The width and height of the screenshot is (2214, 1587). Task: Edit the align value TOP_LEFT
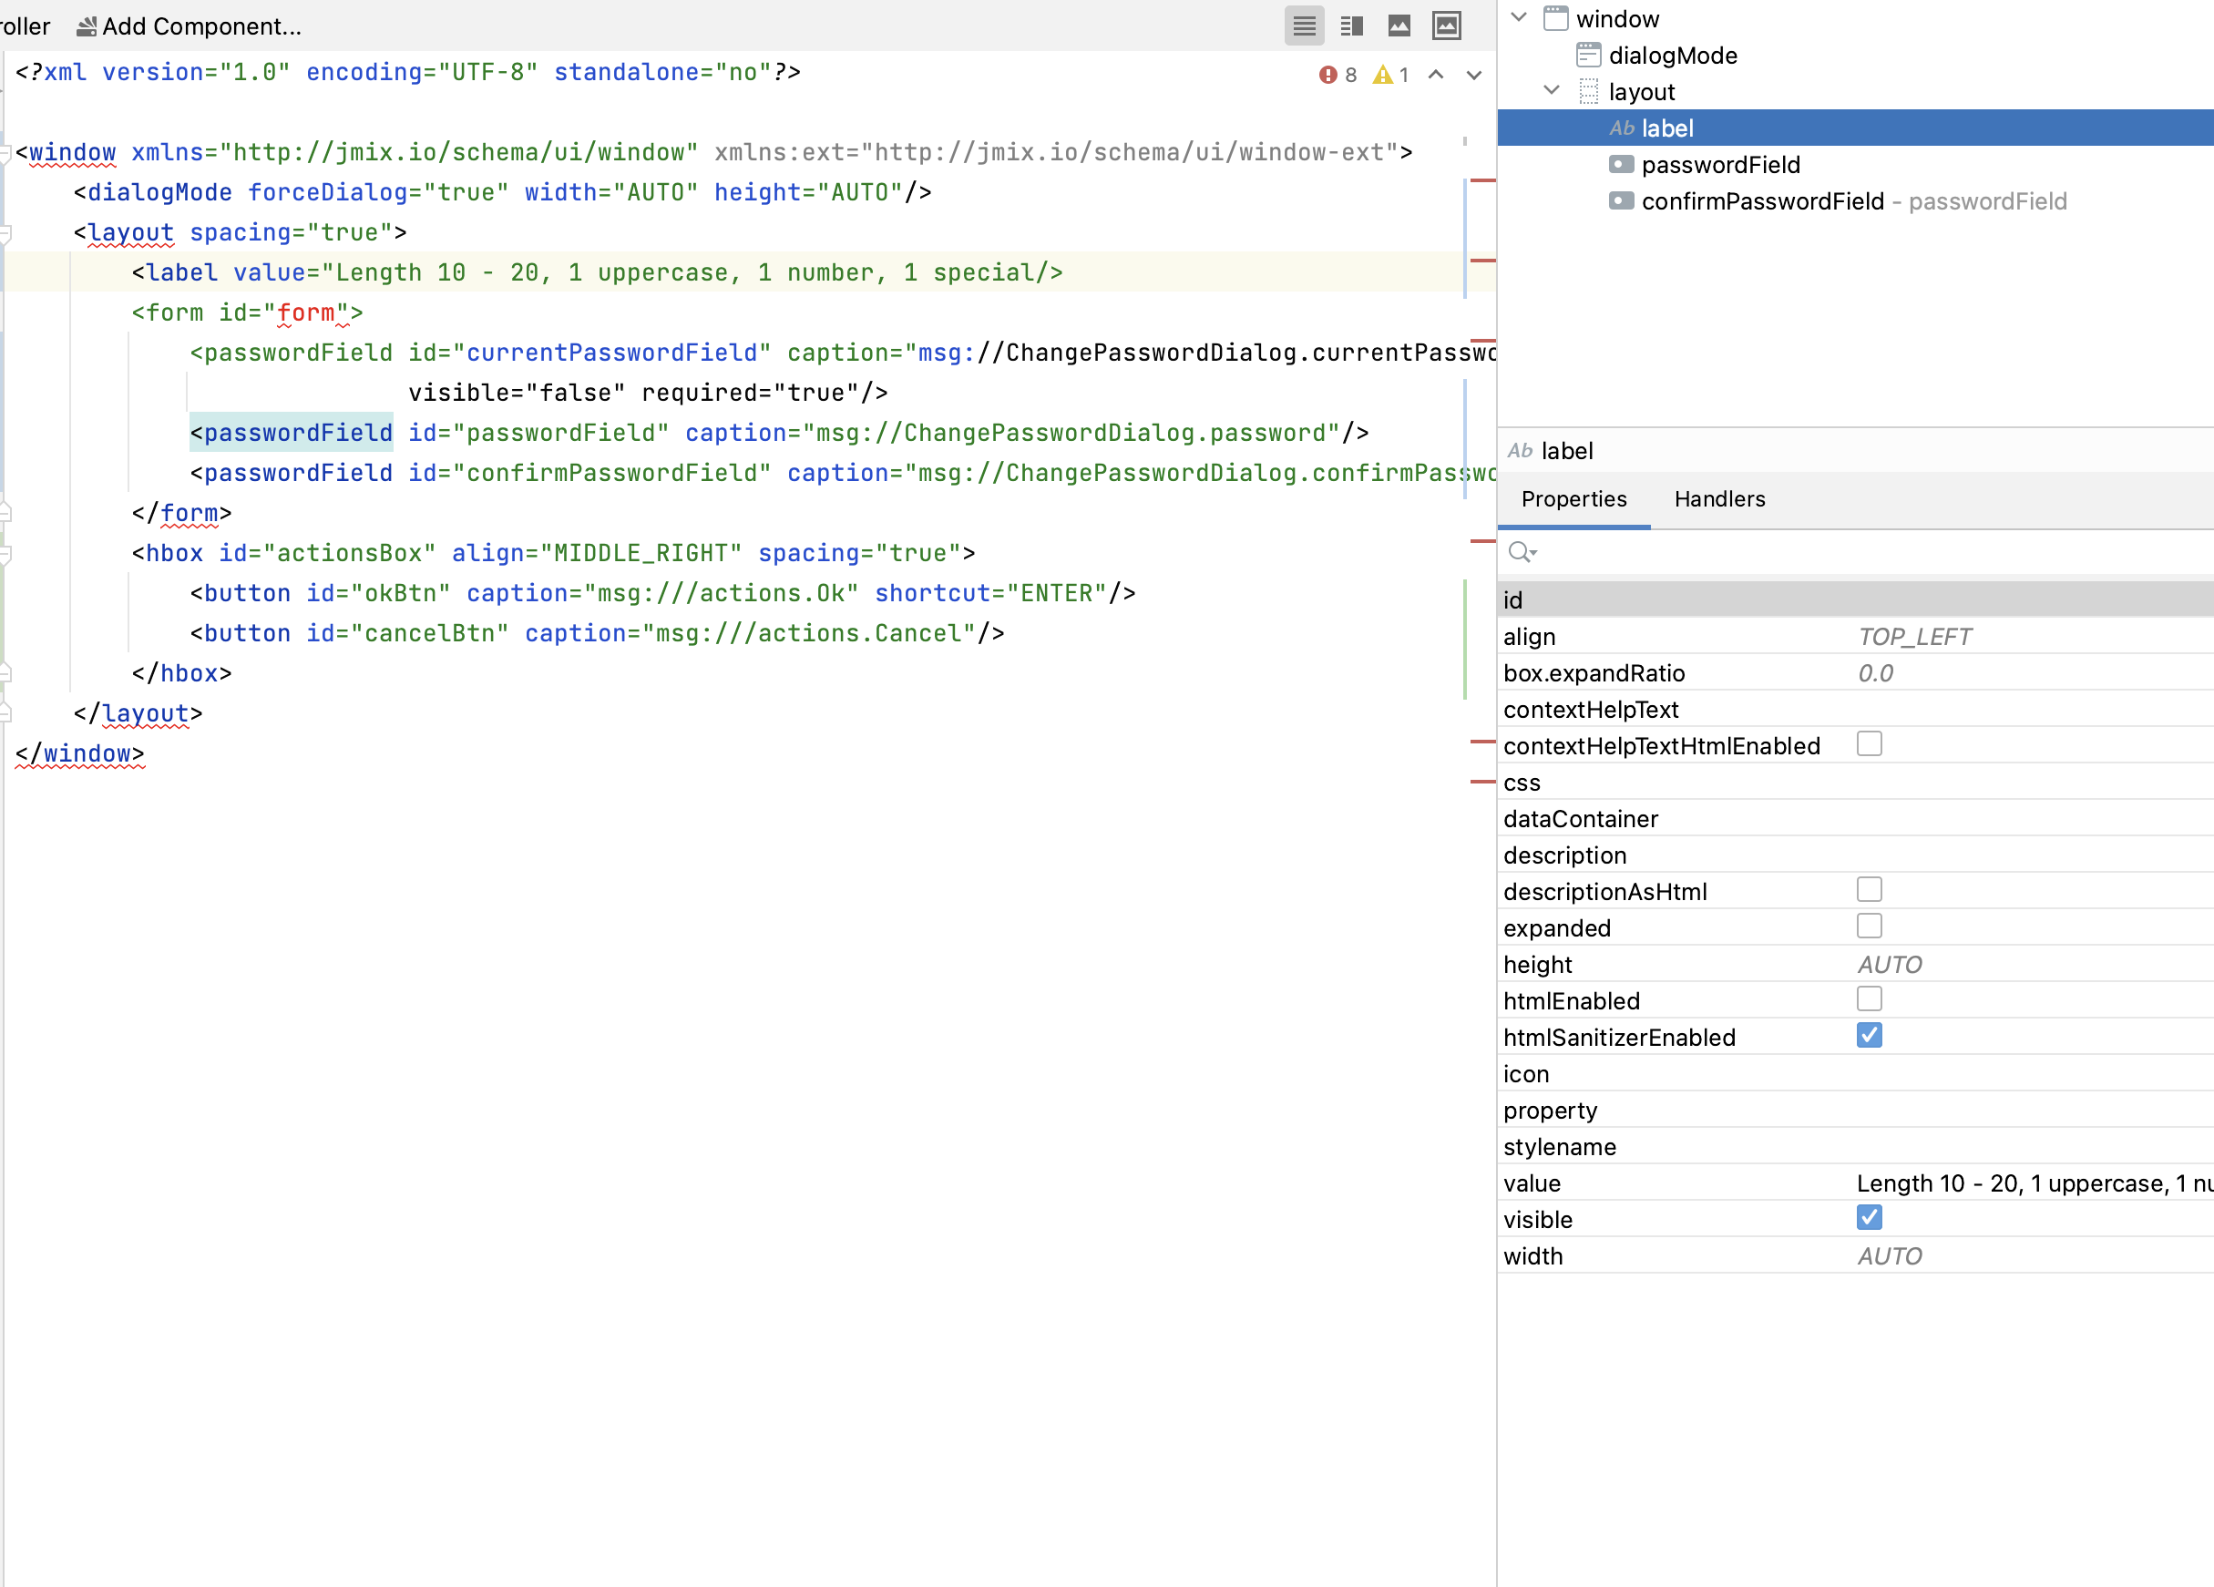point(1914,638)
